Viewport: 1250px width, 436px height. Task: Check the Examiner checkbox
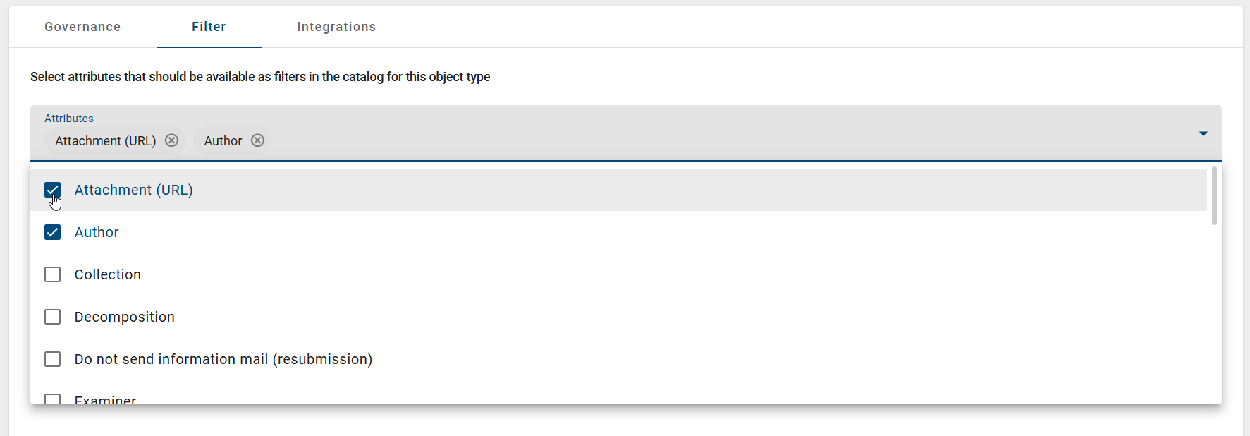pos(52,399)
